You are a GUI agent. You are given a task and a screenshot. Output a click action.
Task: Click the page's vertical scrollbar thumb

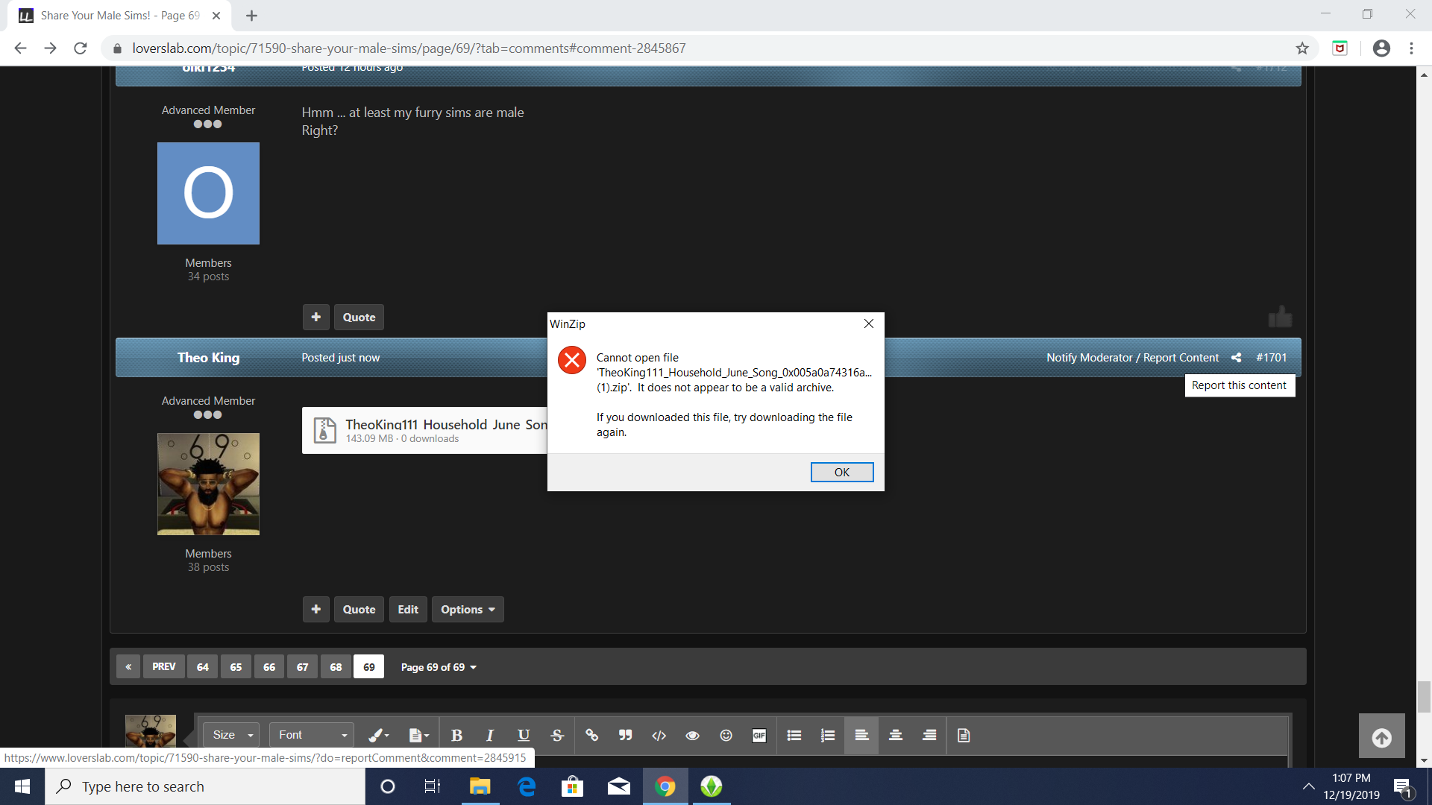[1424, 697]
